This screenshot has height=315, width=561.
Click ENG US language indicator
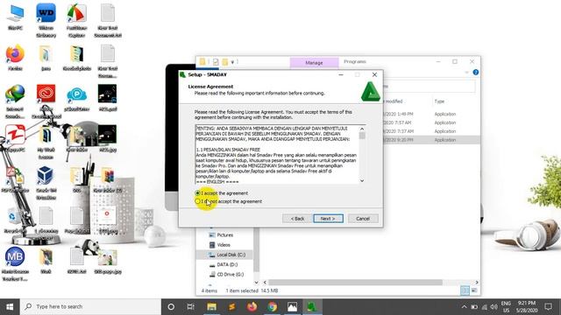click(506, 307)
